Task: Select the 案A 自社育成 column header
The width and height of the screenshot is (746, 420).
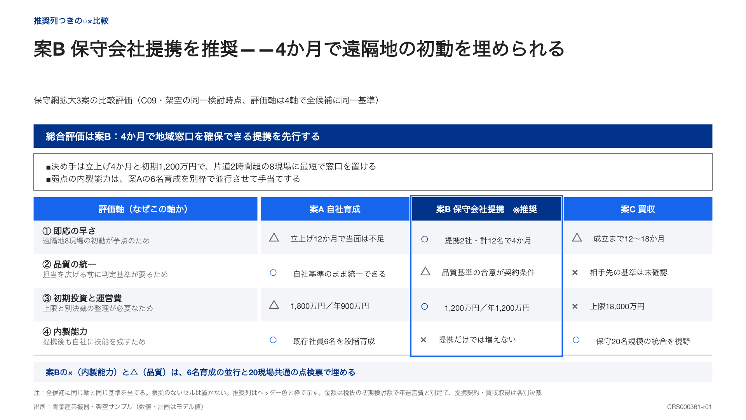Action: point(335,209)
